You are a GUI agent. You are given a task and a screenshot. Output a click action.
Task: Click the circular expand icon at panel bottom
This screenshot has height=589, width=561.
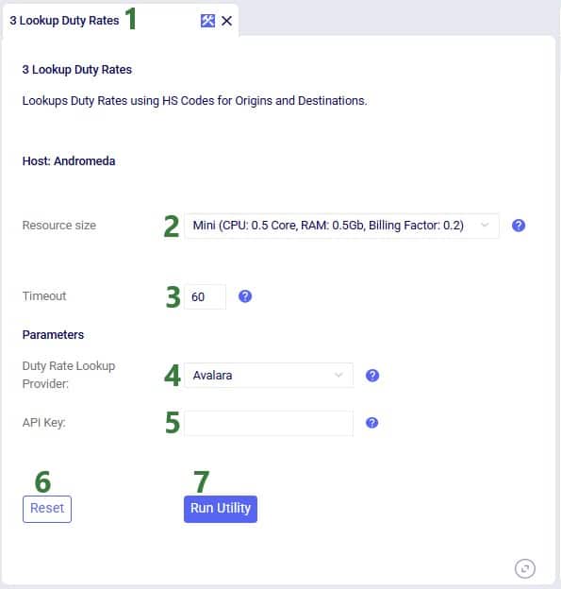pos(524,569)
